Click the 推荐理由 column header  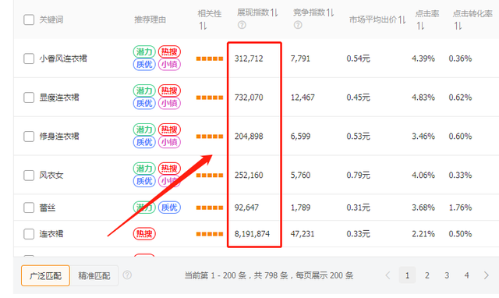pos(150,20)
